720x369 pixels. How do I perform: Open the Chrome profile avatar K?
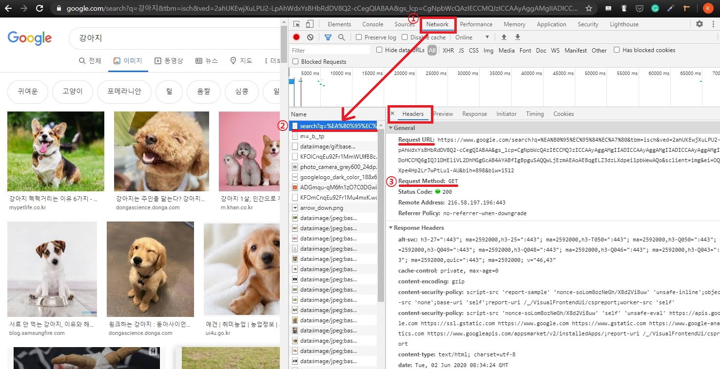tap(708, 8)
